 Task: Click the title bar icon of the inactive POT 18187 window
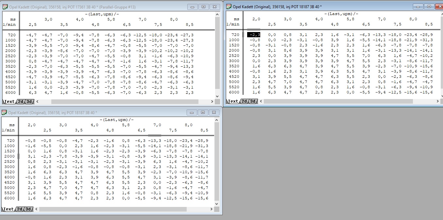pos(4,112)
